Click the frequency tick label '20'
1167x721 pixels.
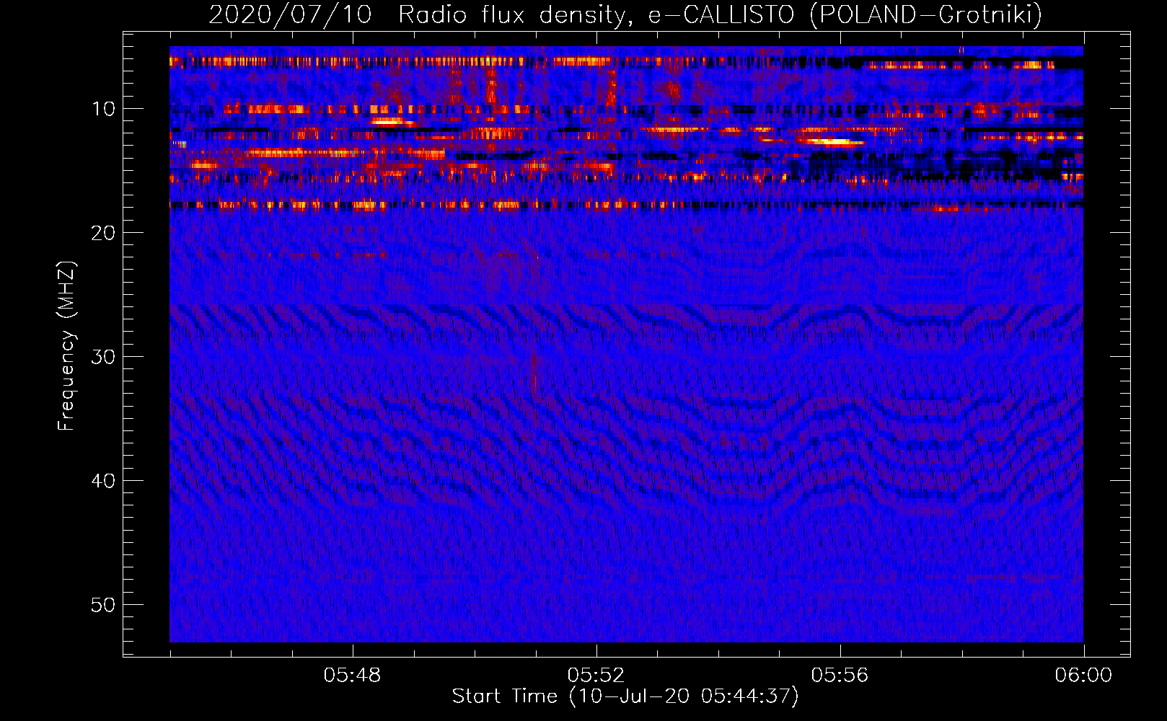click(x=104, y=233)
